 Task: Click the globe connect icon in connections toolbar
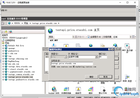click(x=11, y=32)
